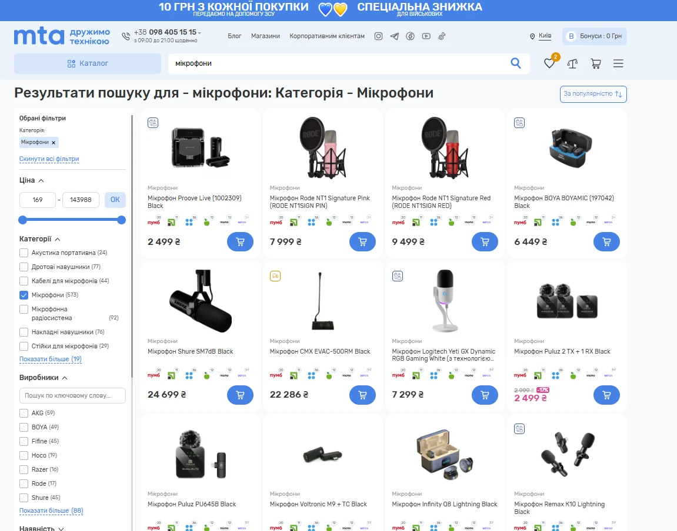677x531 pixels.
Task: Check the Дротові навушники category
Action: [x=24, y=267]
